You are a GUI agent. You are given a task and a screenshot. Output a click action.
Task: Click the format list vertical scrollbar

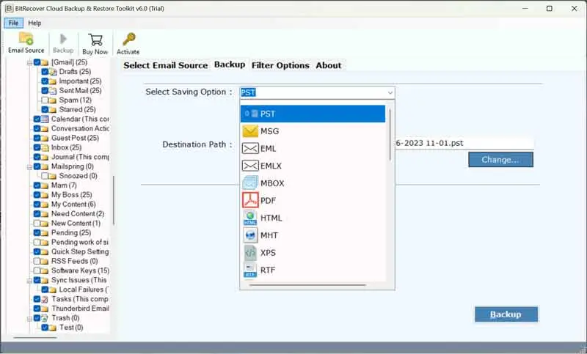pyautogui.click(x=390, y=135)
